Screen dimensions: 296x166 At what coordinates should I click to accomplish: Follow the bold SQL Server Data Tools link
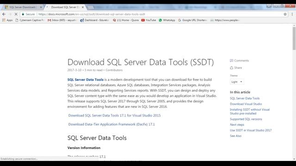[x=85, y=80]
